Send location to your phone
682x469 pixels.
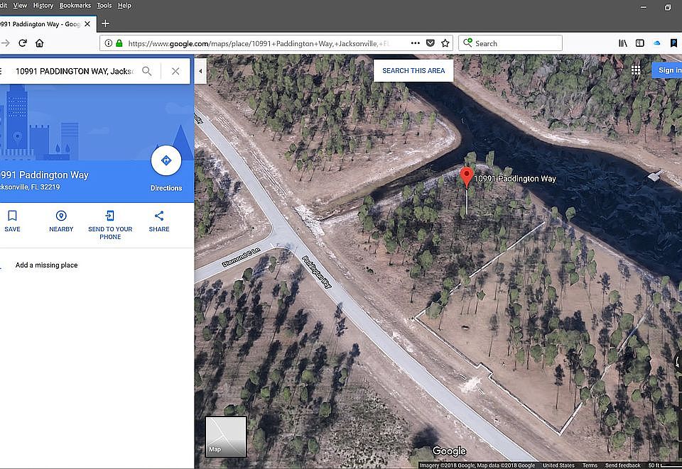[x=110, y=225]
